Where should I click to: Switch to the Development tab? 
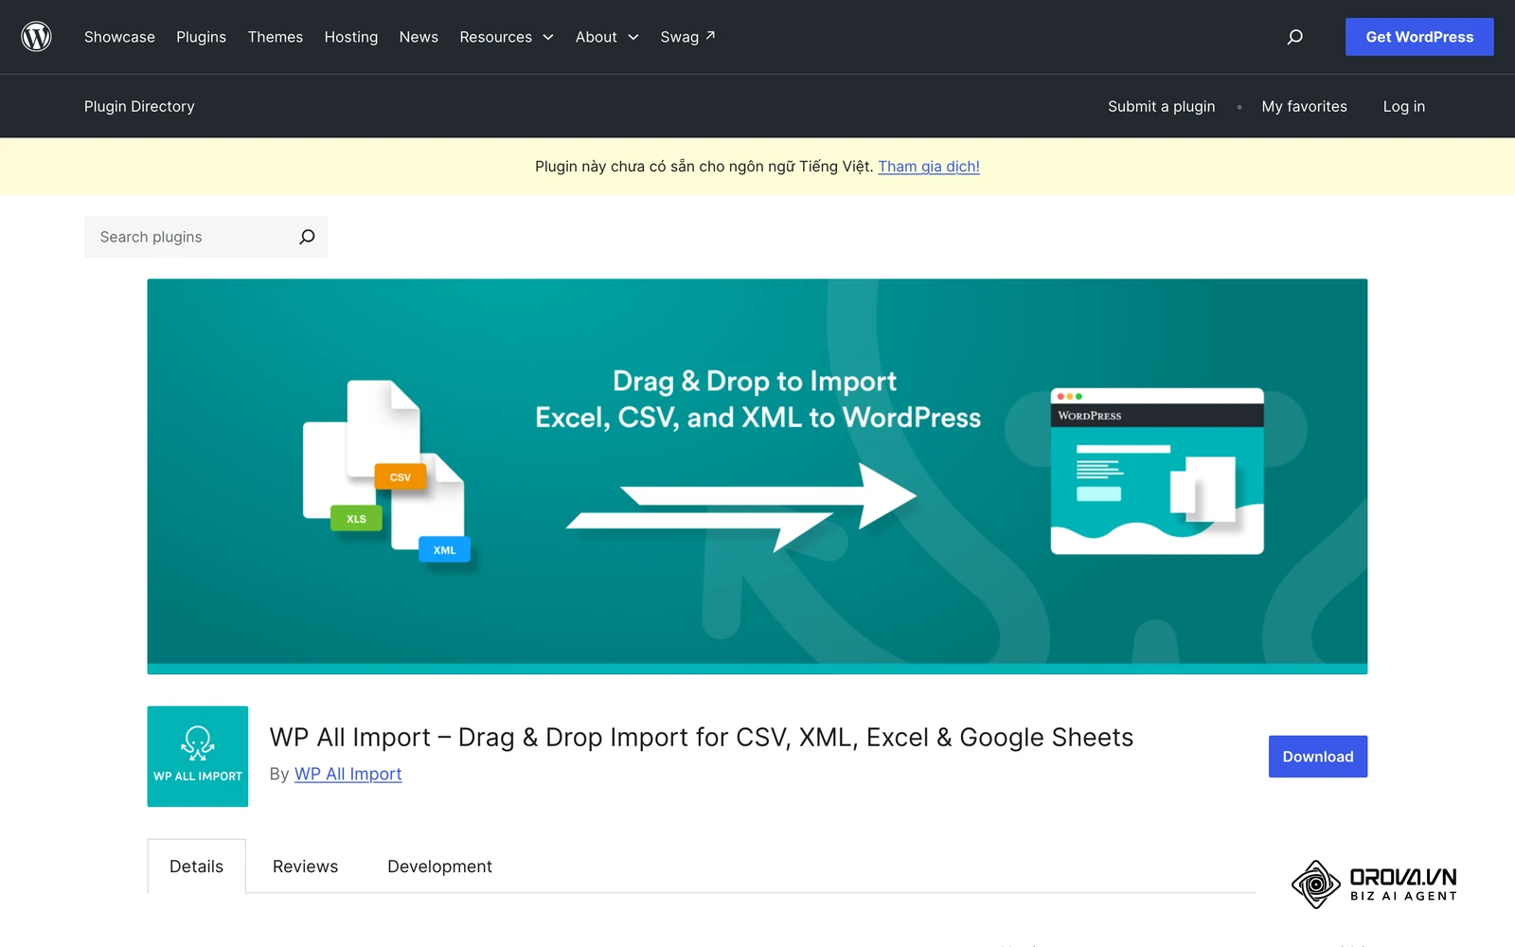pos(439,867)
